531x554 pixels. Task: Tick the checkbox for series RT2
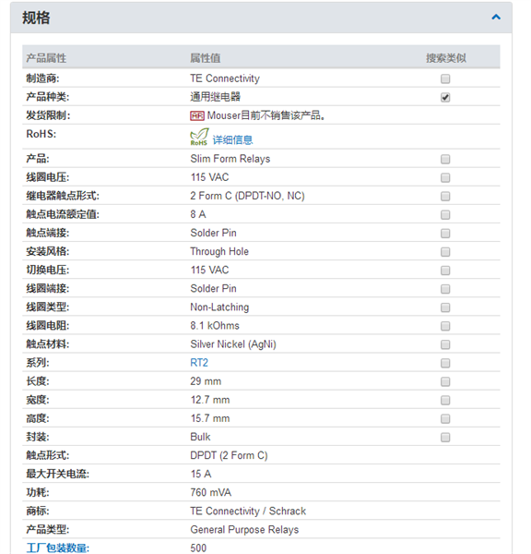point(445,363)
